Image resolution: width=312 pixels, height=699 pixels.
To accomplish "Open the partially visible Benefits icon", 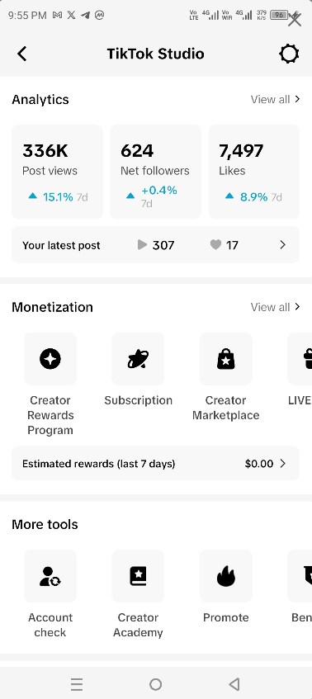I will pyautogui.click(x=300, y=576).
